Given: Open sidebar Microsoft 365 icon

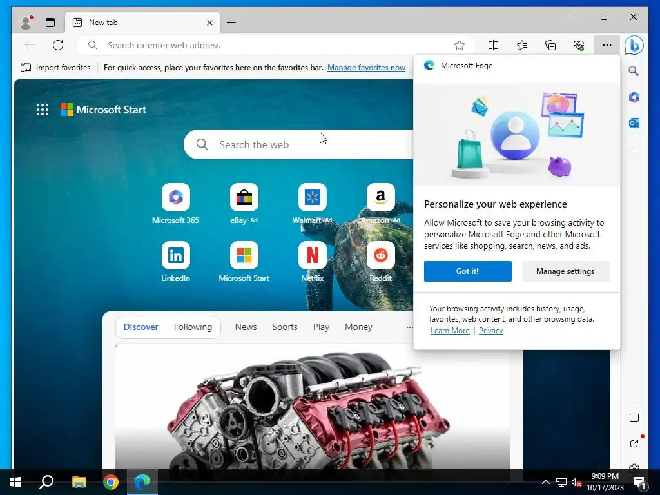Looking at the screenshot, I should tap(634, 97).
